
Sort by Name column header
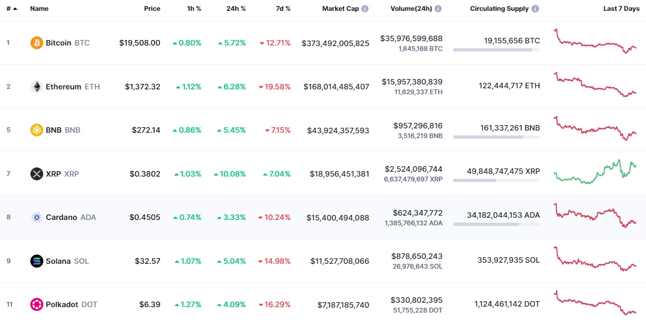pyautogui.click(x=38, y=9)
